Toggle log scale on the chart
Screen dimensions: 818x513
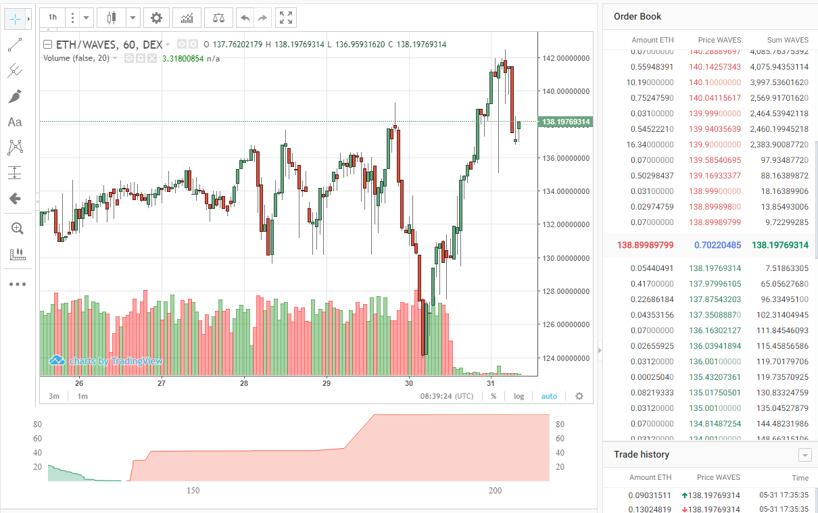[x=519, y=396]
